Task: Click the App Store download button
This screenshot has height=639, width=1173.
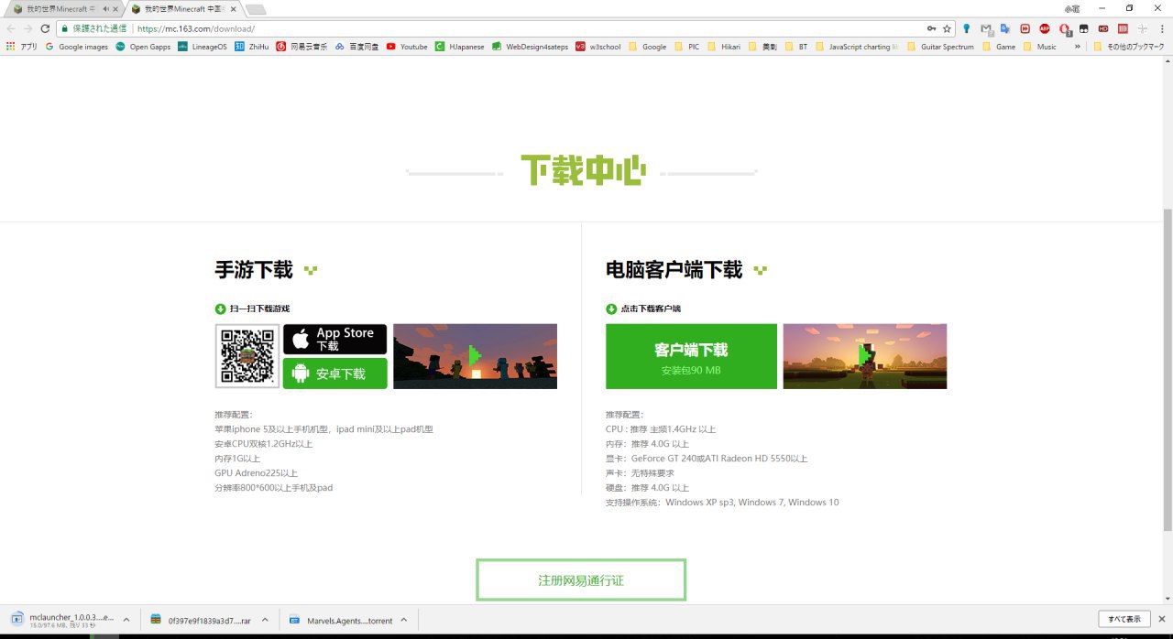Action: pyautogui.click(x=334, y=339)
